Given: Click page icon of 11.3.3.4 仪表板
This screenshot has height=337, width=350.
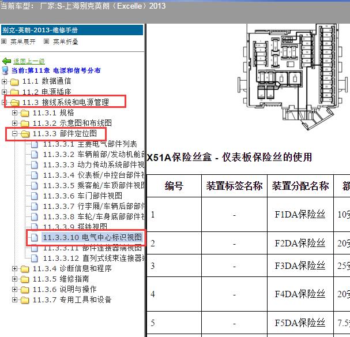Looking at the screenshot, I should click(35, 175).
